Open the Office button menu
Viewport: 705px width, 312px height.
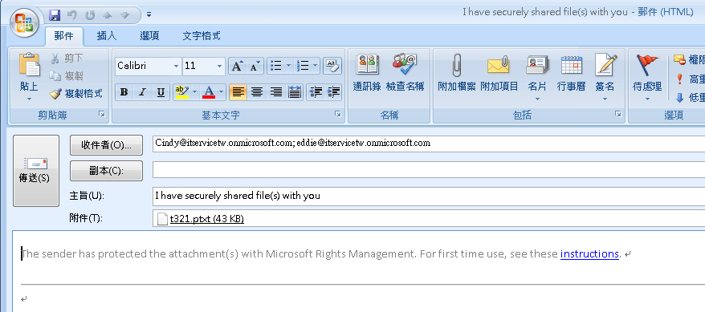[x=24, y=22]
